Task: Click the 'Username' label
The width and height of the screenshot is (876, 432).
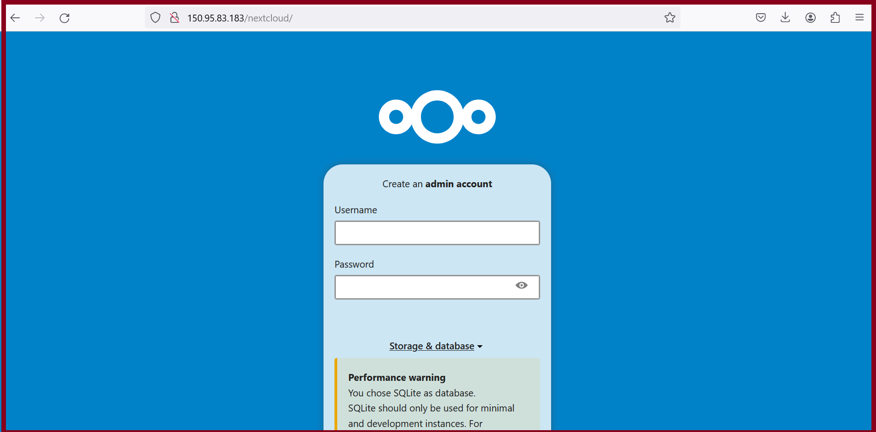Action: pos(356,210)
